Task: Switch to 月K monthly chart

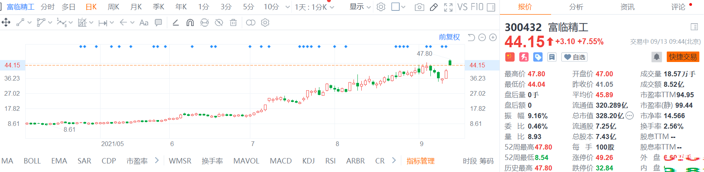Action: tap(136, 7)
